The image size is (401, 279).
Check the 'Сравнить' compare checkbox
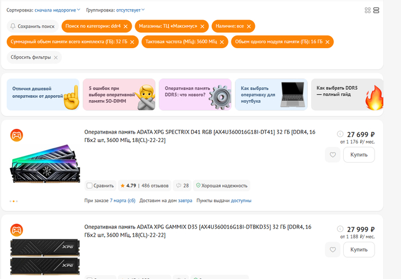coord(89,186)
